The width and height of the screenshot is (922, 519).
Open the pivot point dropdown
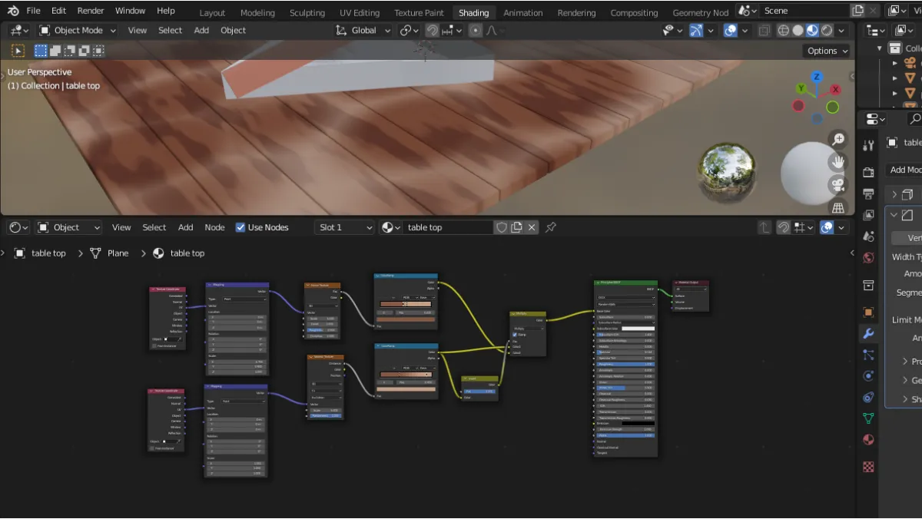click(409, 30)
